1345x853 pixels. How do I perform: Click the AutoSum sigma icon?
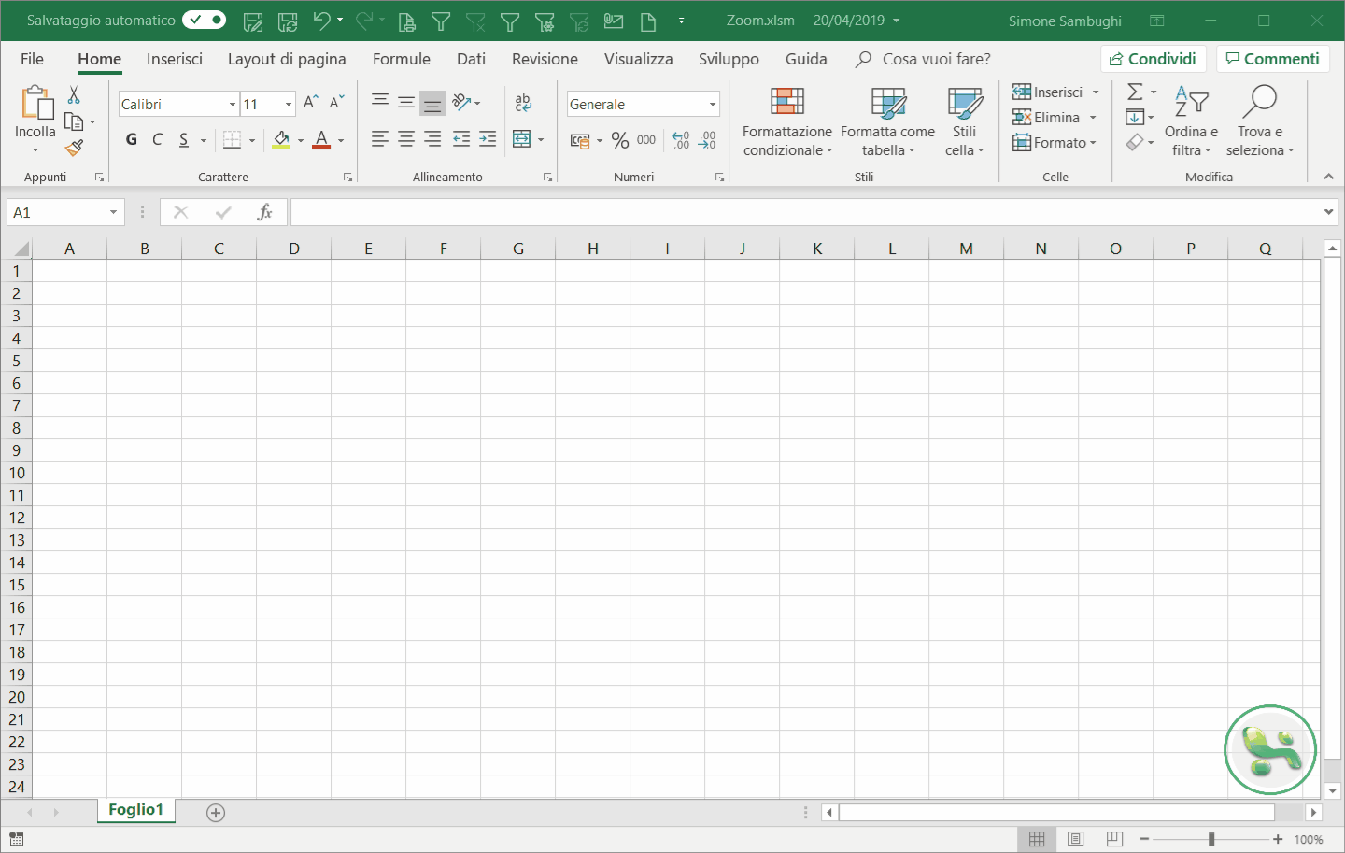[1133, 91]
